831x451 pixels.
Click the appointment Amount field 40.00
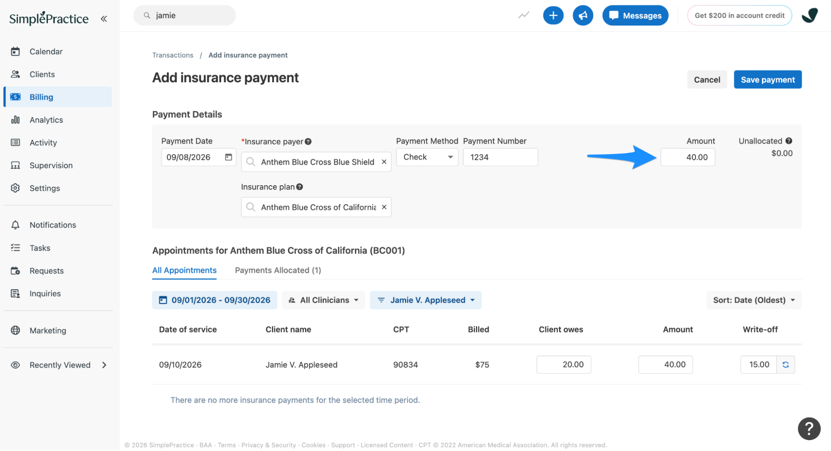point(666,365)
